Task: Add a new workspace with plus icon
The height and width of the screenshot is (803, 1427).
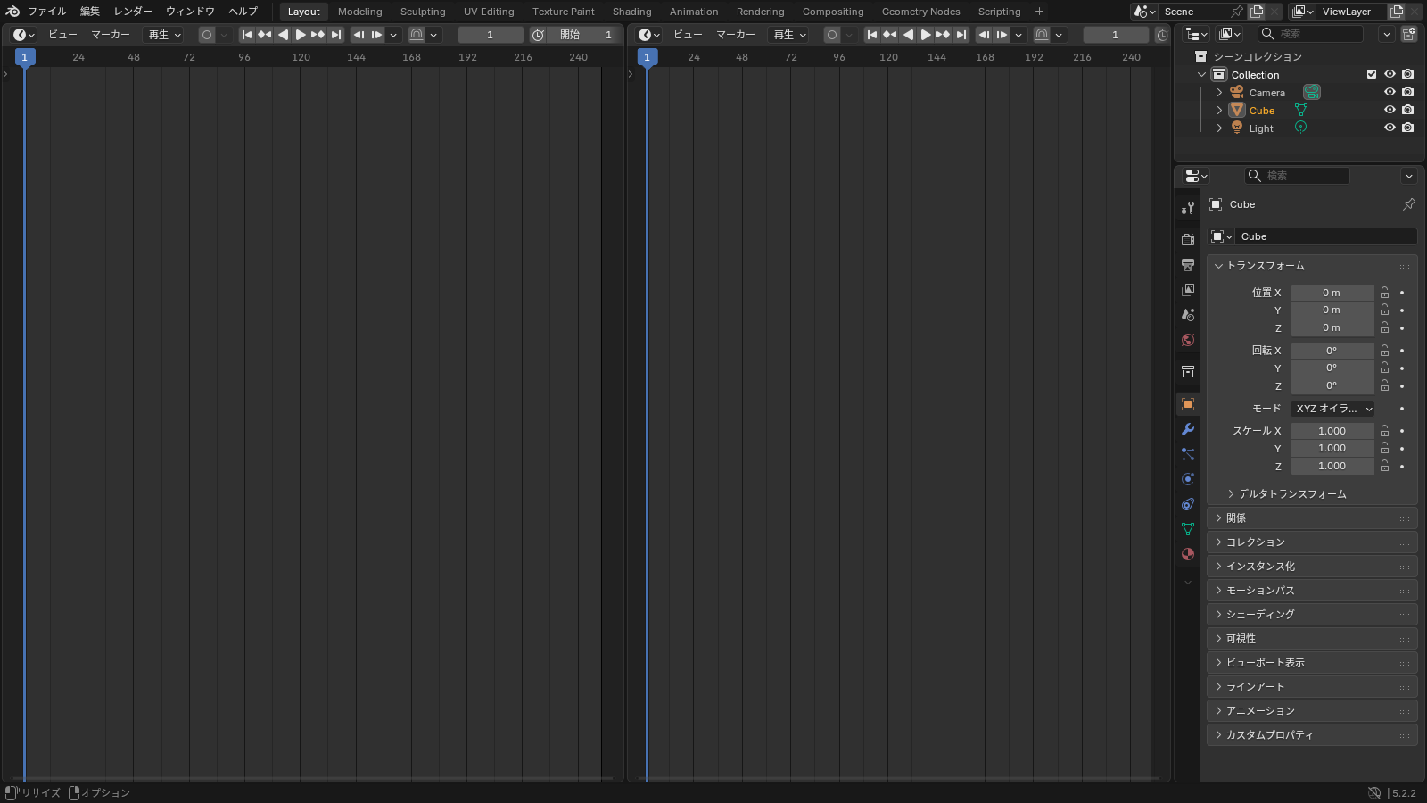Action: (x=1039, y=12)
